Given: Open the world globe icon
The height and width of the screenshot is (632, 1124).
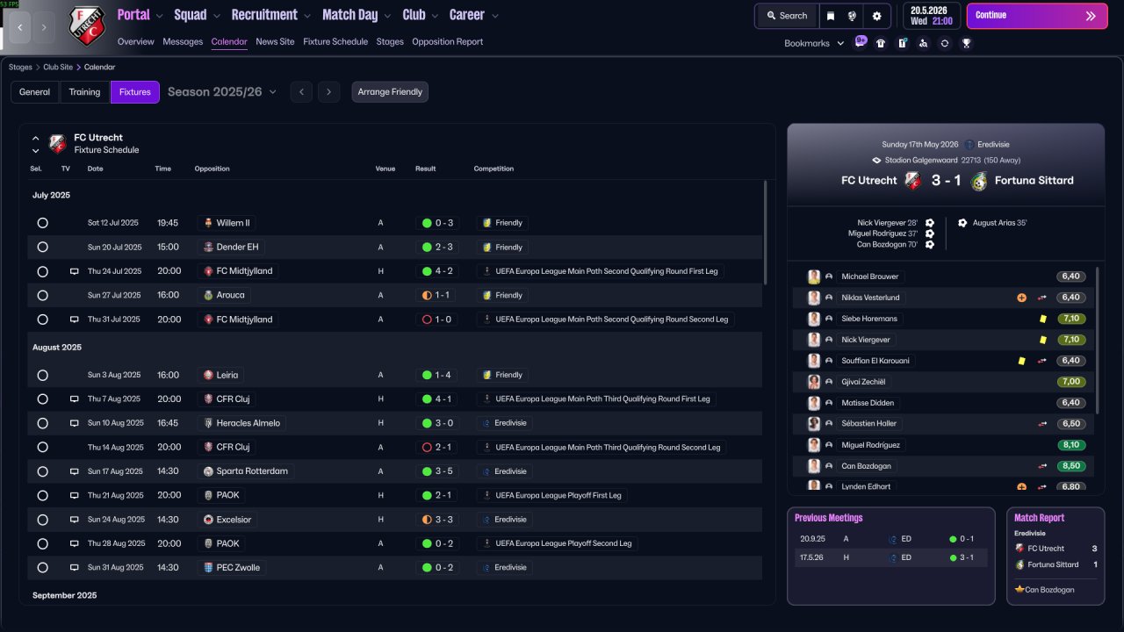Looking at the screenshot, I should click(x=852, y=16).
